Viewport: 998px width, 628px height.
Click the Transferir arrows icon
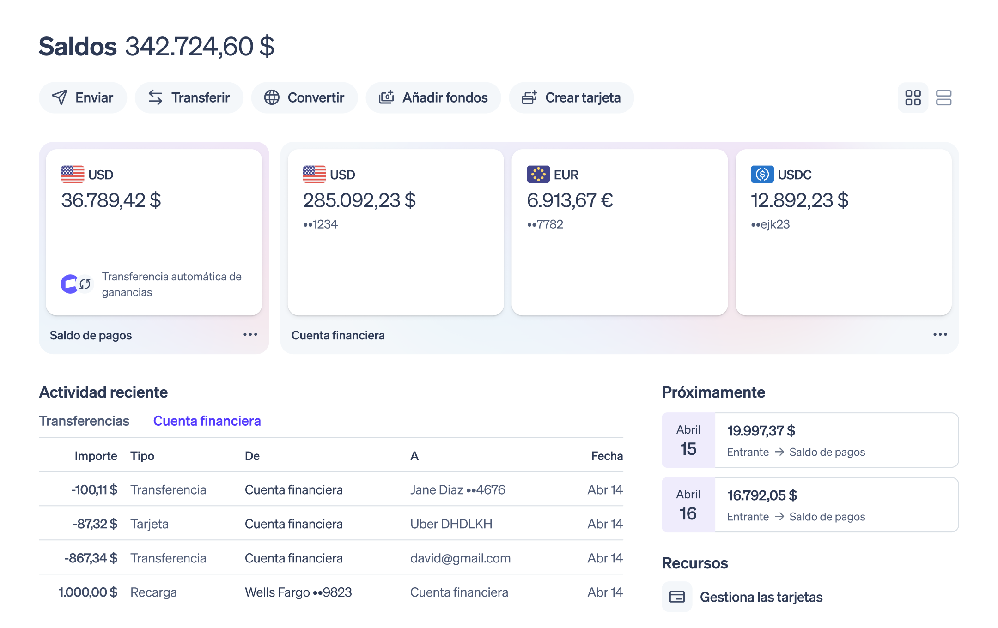click(155, 97)
